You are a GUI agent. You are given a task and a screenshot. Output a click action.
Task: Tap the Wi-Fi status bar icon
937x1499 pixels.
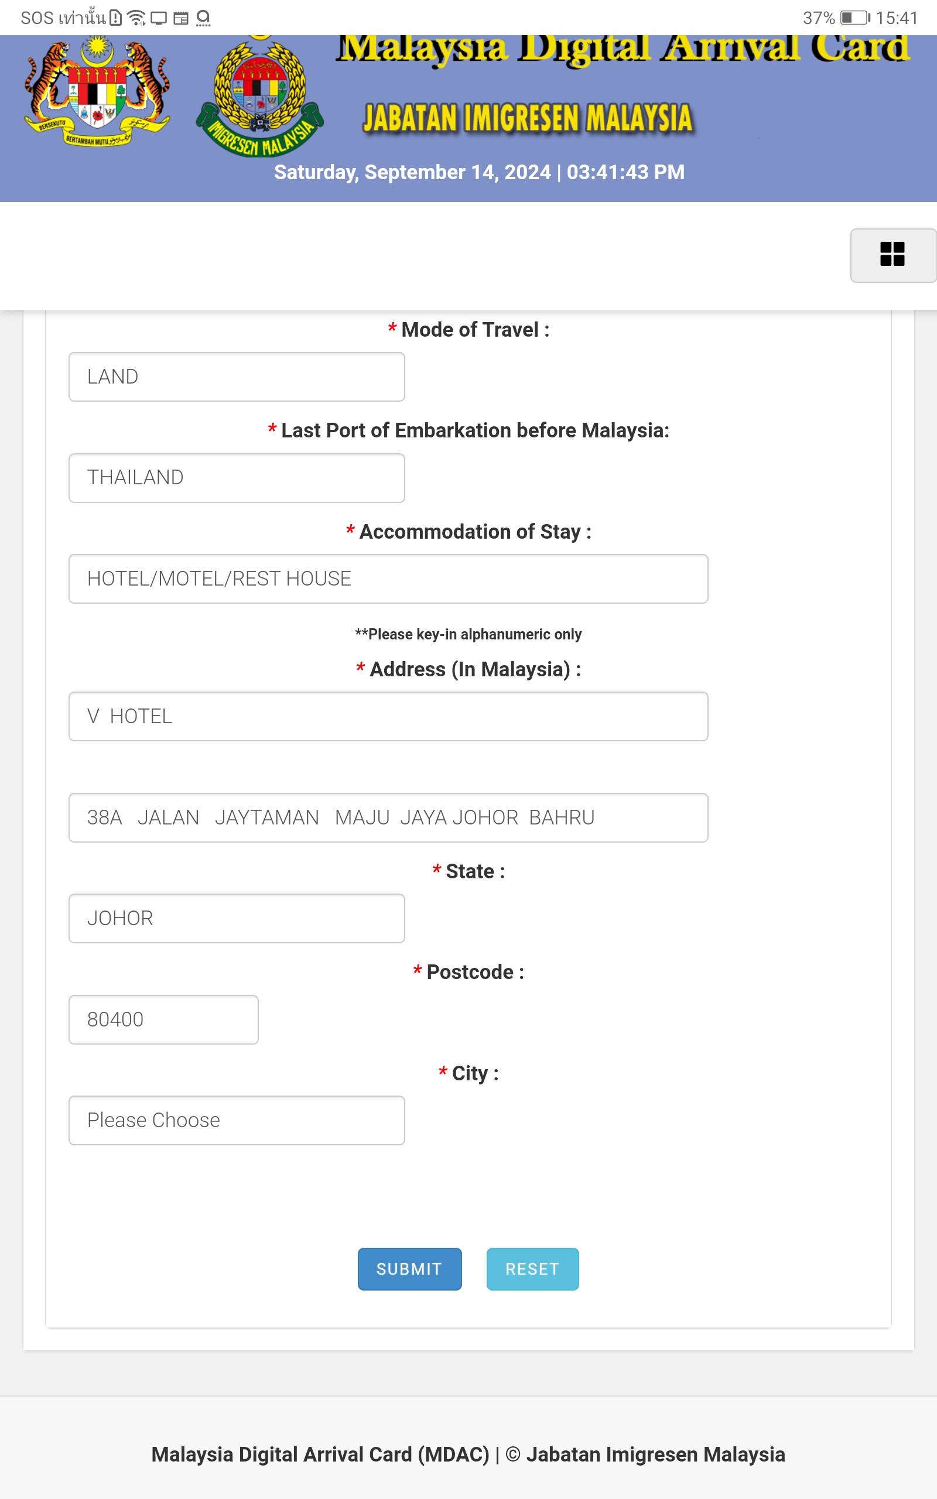click(x=136, y=18)
